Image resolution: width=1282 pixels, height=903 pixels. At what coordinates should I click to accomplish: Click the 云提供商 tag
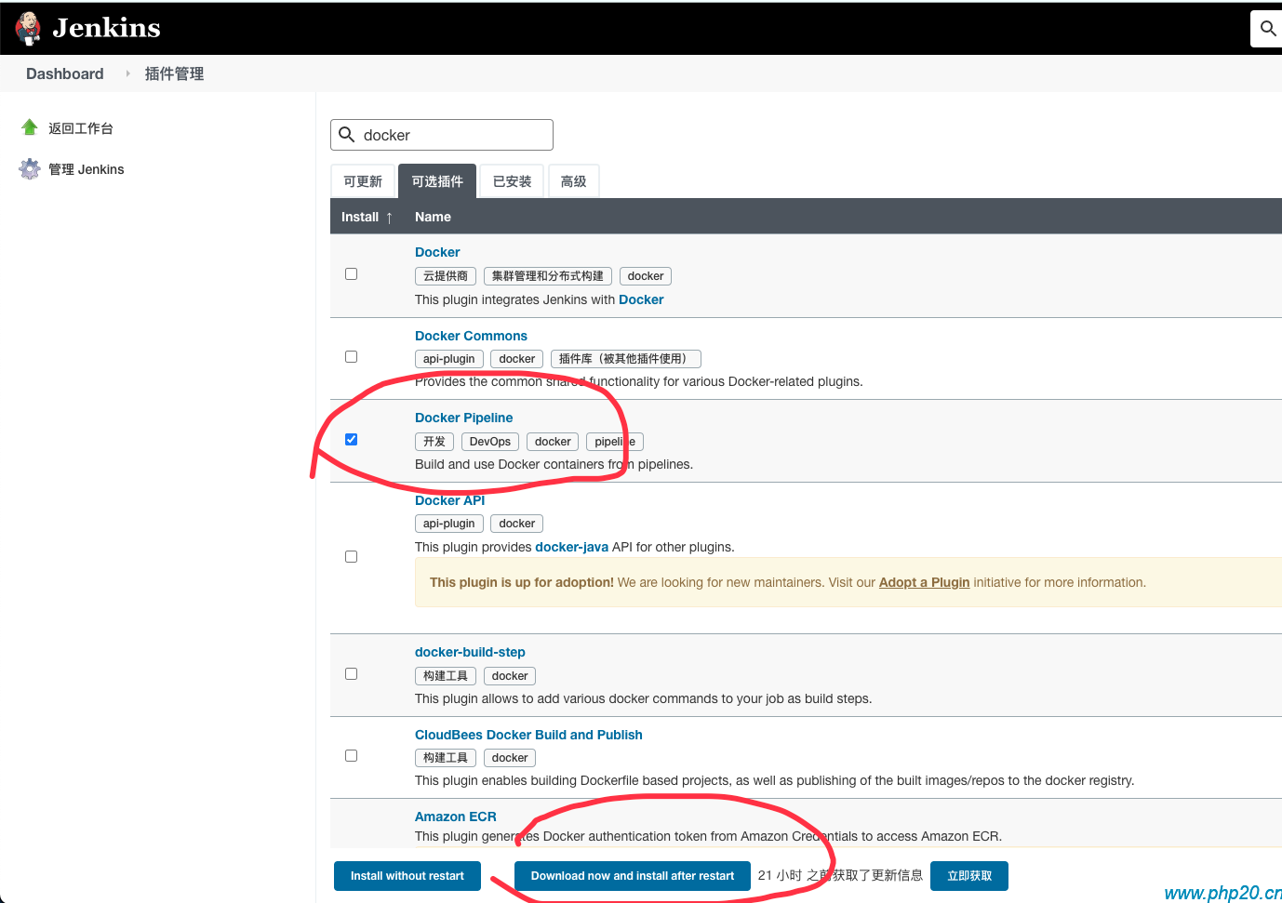446,276
